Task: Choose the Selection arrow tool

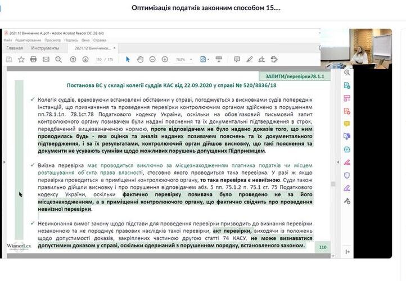Action: tap(128, 60)
